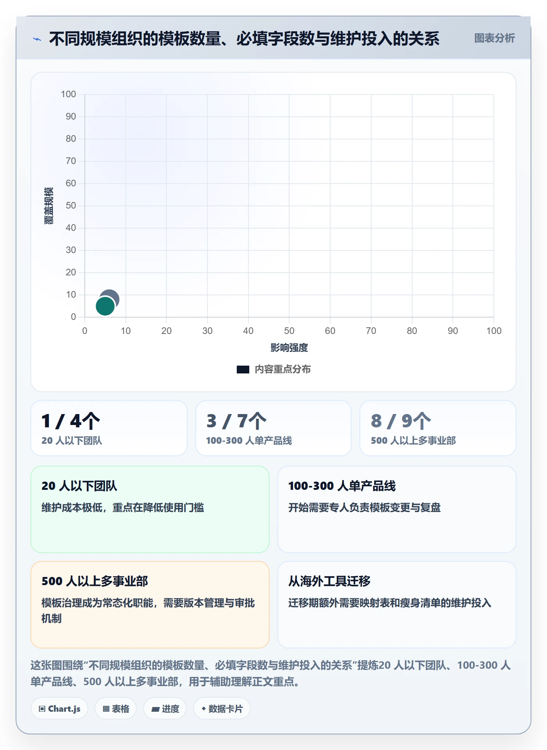This screenshot has height=750, width=547.
Task: Open the 1 / 4个 stat card
Action: (109, 428)
